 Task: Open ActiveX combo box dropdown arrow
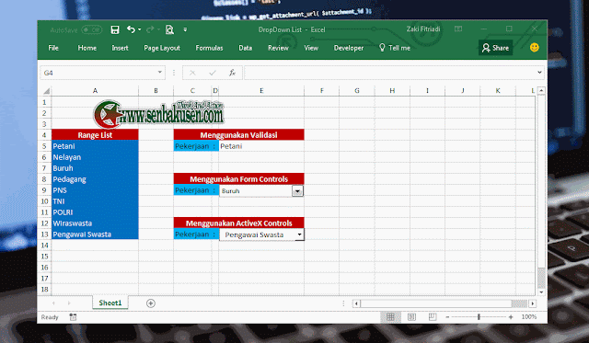point(299,234)
